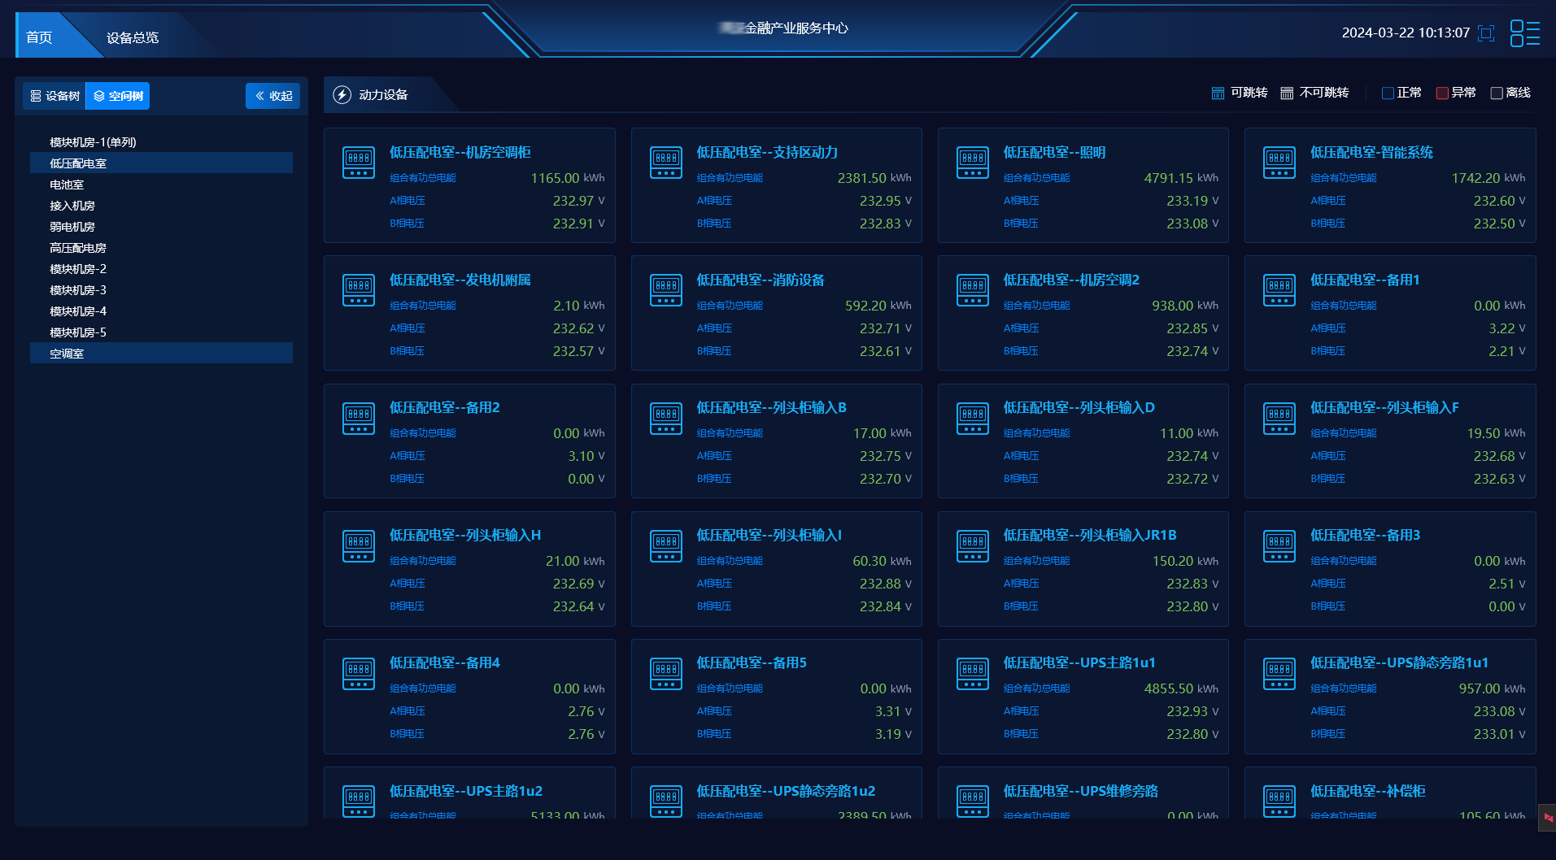Viewport: 1556px width, 860px height.
Task: Click the fullscreen icon beside the clock
Action: tap(1486, 33)
